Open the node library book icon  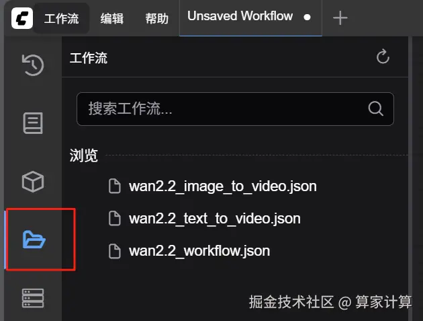pyautogui.click(x=33, y=123)
